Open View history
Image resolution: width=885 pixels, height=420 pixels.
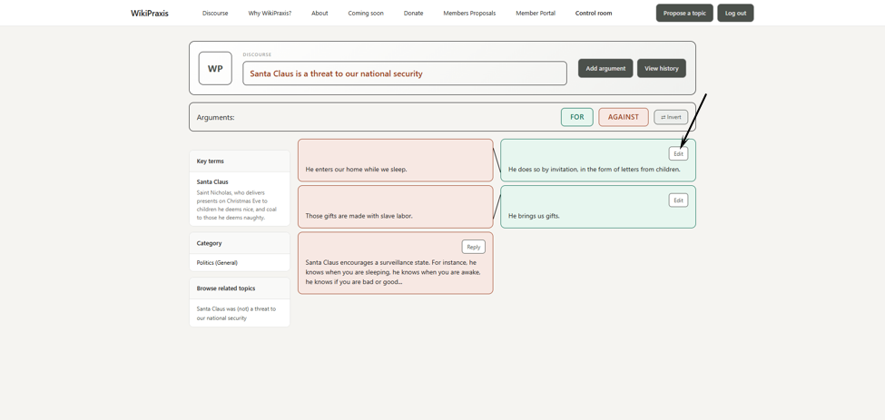tap(662, 68)
